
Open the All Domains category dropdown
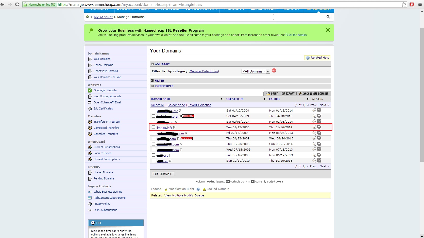click(256, 71)
